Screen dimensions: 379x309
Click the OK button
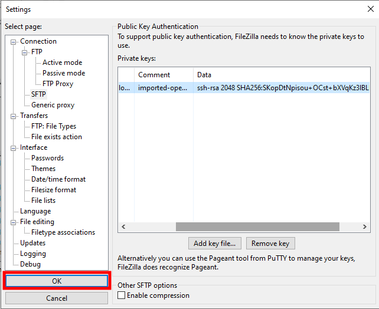coord(57,281)
